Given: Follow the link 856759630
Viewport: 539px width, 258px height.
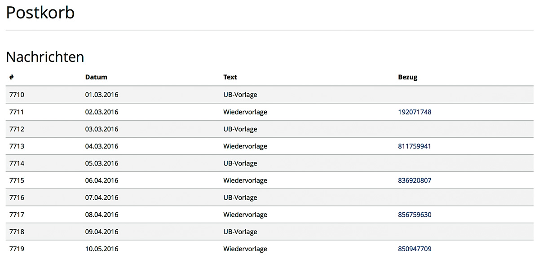Looking at the screenshot, I should pos(414,214).
